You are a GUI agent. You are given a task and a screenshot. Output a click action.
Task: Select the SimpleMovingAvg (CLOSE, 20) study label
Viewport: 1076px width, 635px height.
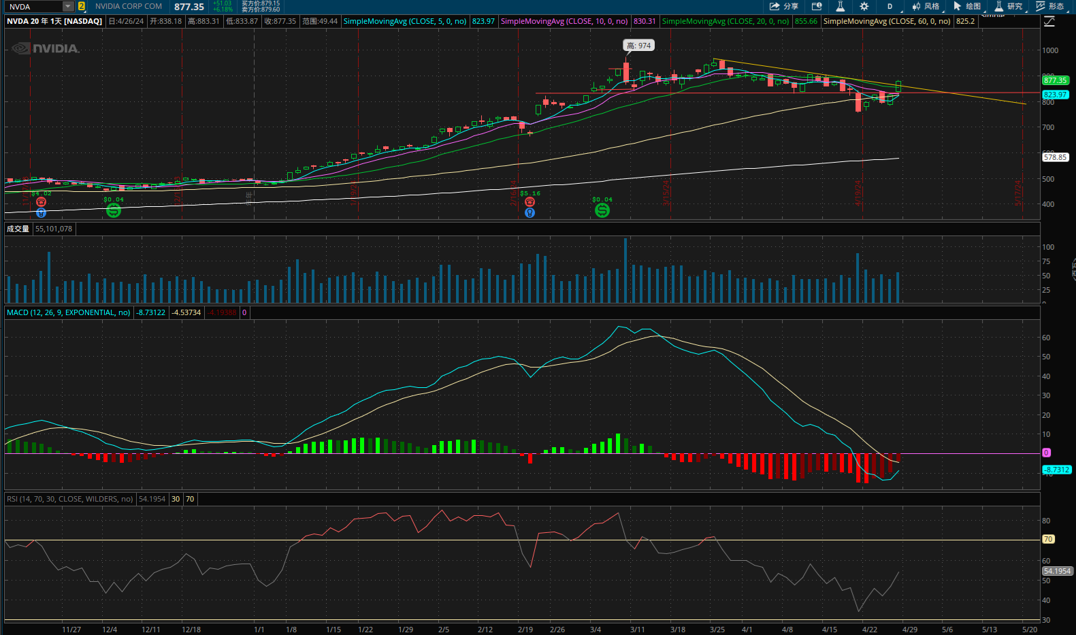point(726,21)
